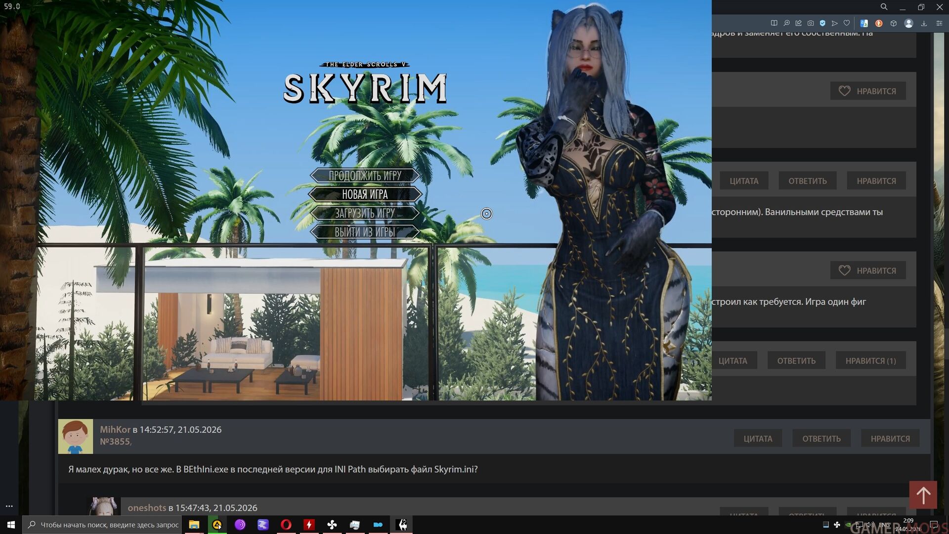Open browser downloads icon
Image resolution: width=949 pixels, height=534 pixels.
pos(924,23)
